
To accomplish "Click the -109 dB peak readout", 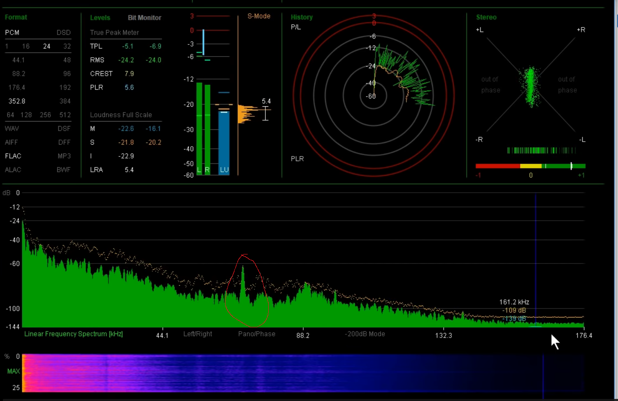I will (x=514, y=310).
